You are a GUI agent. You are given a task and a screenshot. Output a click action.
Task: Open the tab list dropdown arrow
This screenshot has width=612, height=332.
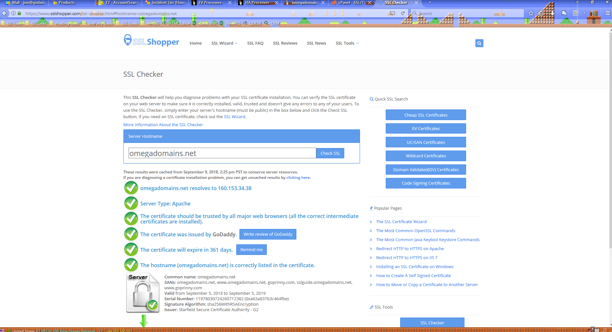[430, 3]
